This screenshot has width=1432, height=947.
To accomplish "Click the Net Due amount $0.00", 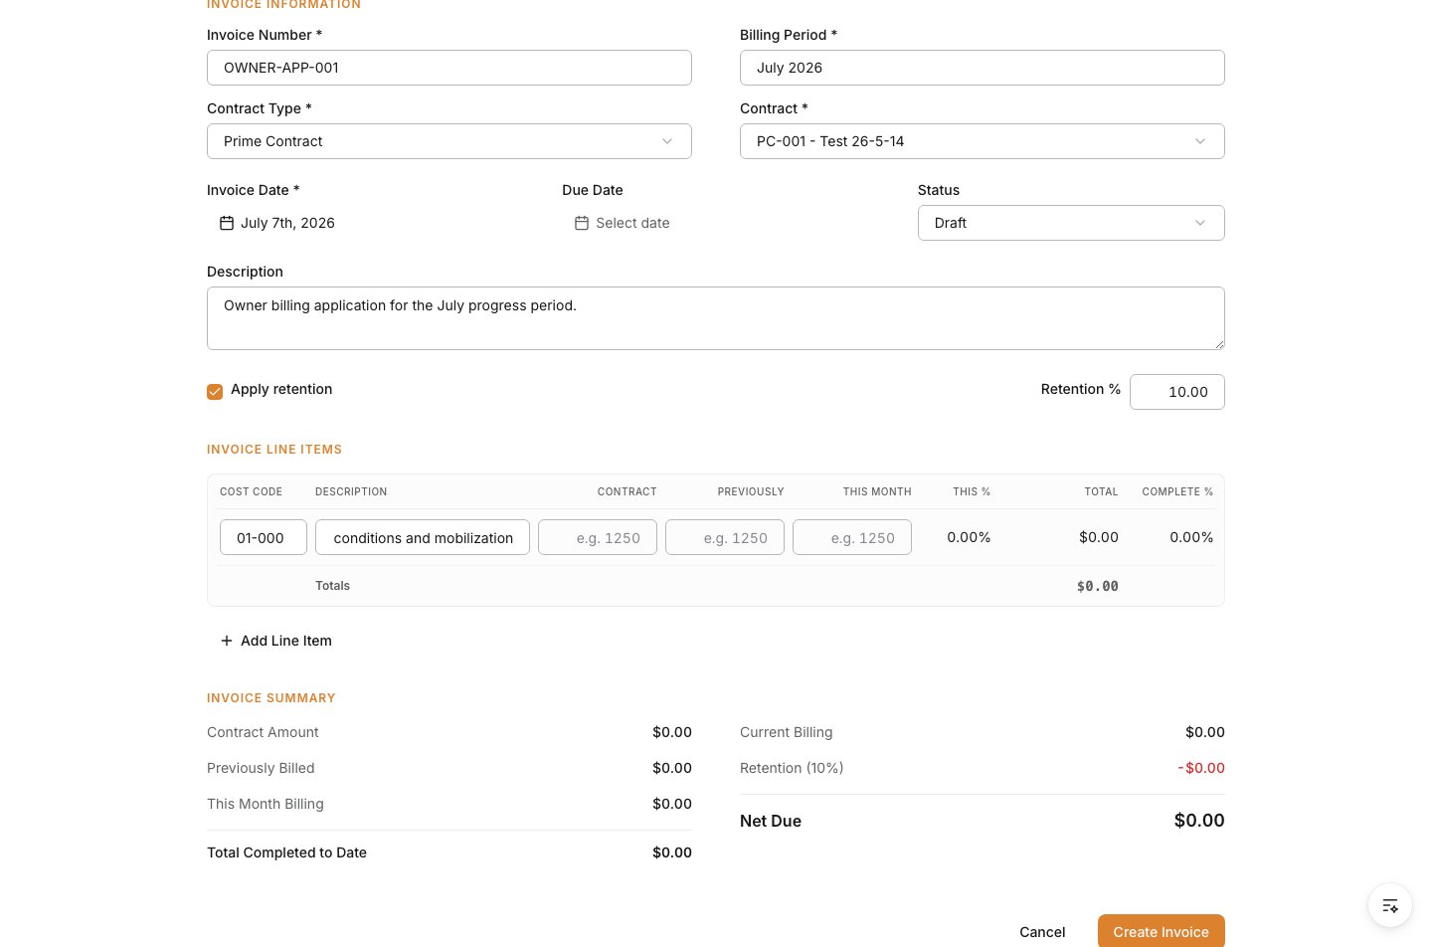I will point(1199,821).
